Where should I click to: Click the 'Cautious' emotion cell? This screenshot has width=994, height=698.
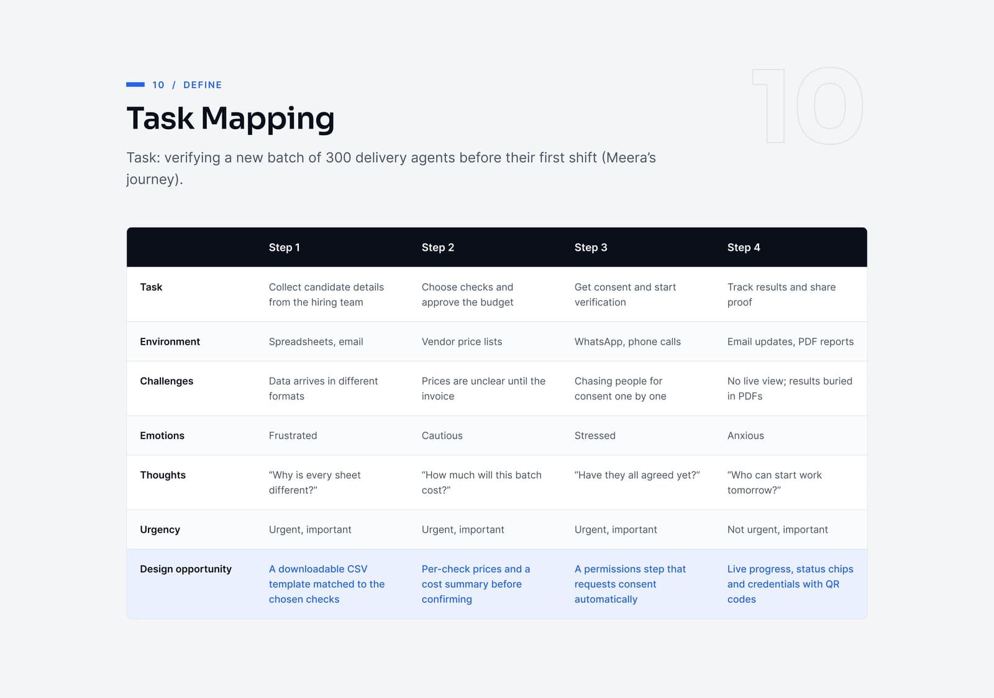[x=442, y=435]
